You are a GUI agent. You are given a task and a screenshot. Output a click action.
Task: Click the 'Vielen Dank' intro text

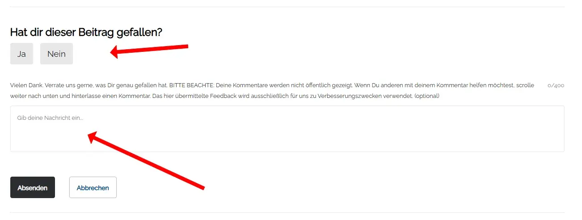[x=27, y=85]
